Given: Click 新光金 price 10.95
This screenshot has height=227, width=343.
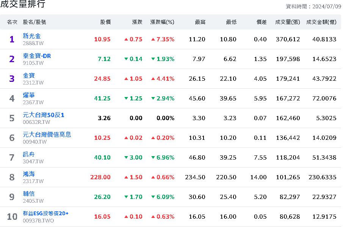Looking at the screenshot, I should tap(102, 39).
